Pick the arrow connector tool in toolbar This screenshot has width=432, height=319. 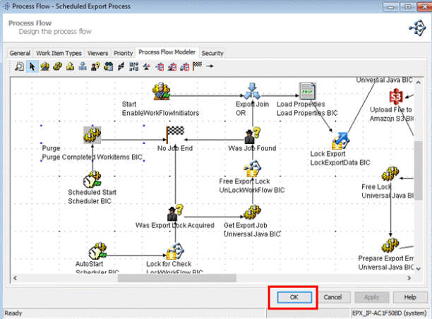pos(210,66)
